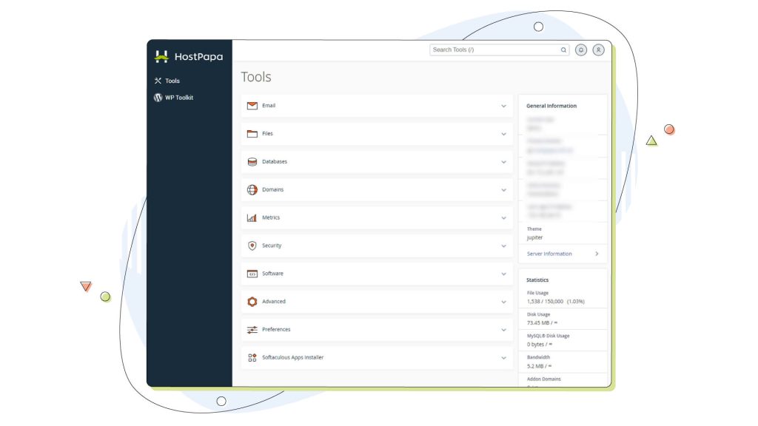Click the Software section label
The height and width of the screenshot is (426, 758).
(x=272, y=274)
